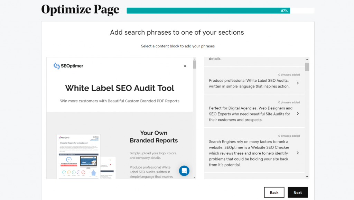Select the 'Optimize Page' title
Image resolution: width=354 pixels, height=200 pixels.
point(80,10)
